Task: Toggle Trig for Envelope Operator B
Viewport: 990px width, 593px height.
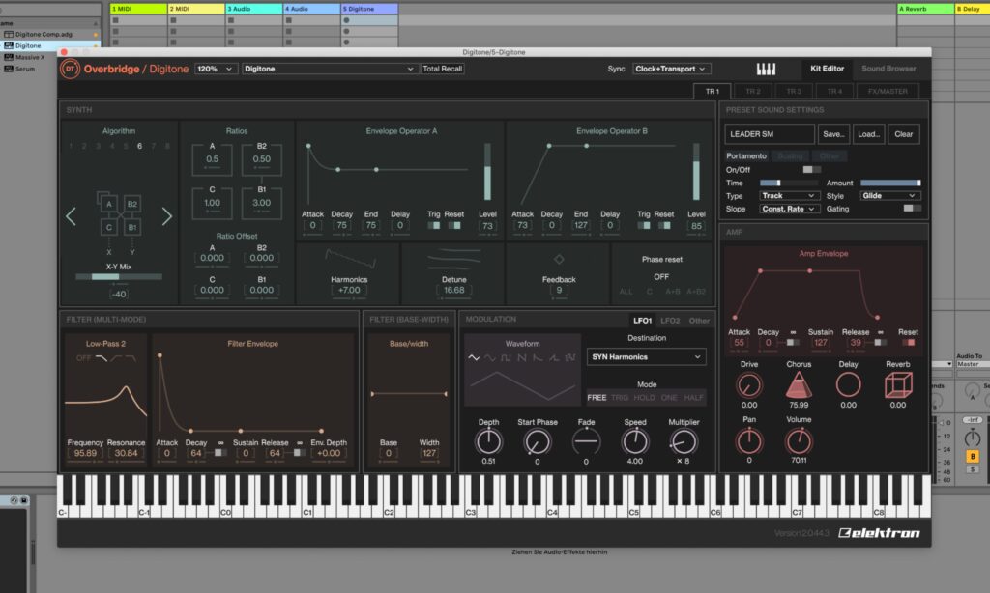Action: click(643, 225)
